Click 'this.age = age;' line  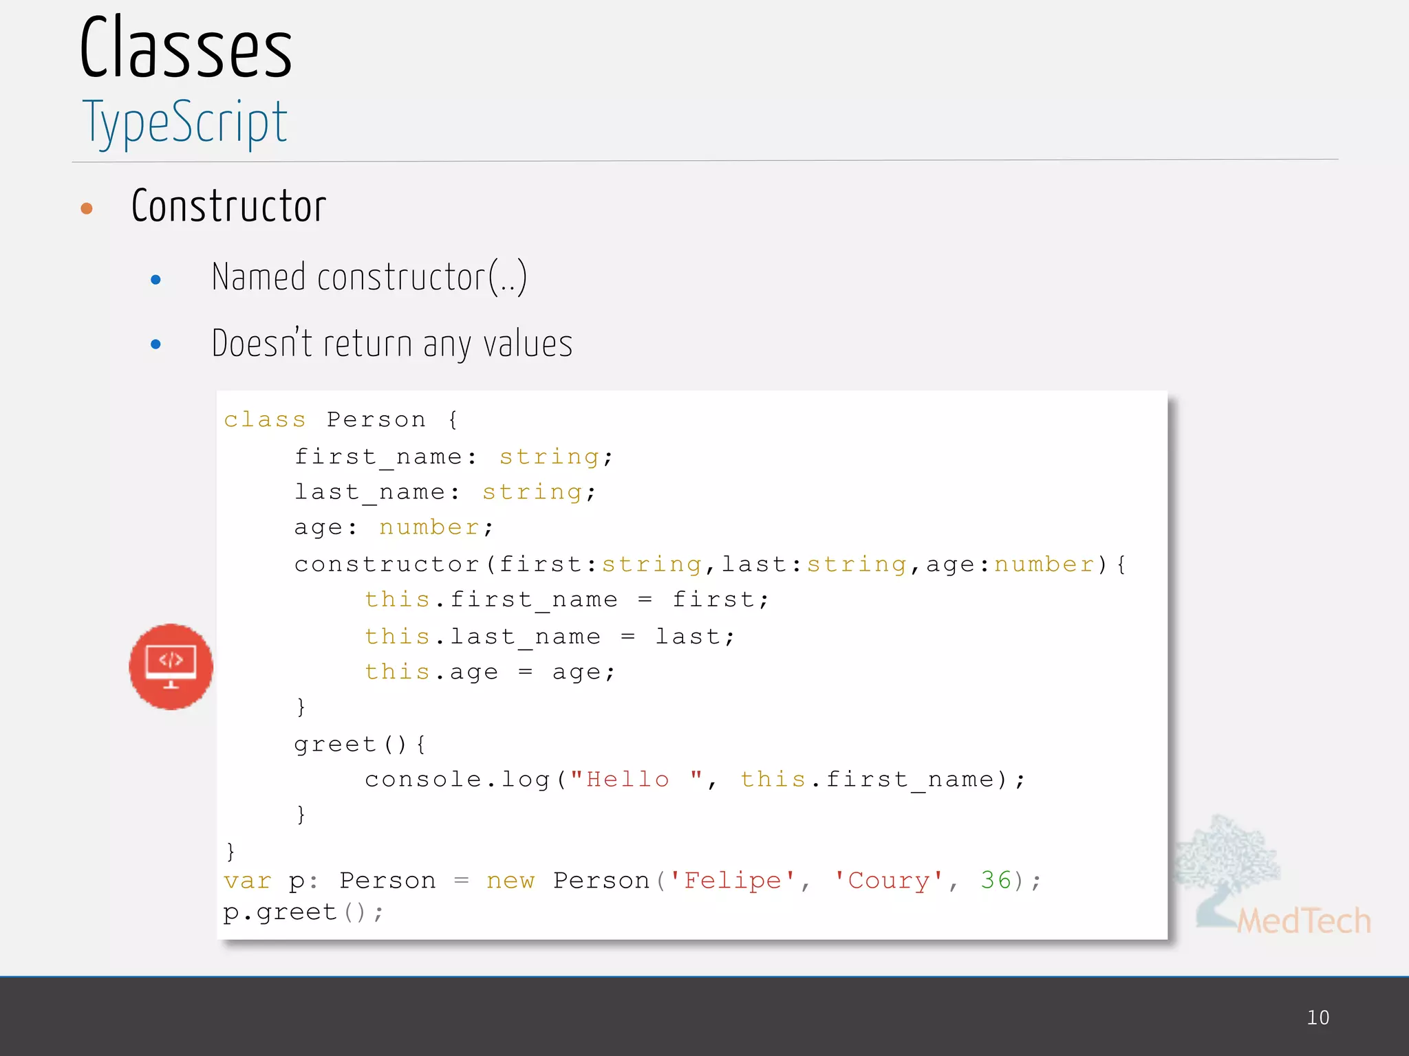pyautogui.click(x=490, y=672)
